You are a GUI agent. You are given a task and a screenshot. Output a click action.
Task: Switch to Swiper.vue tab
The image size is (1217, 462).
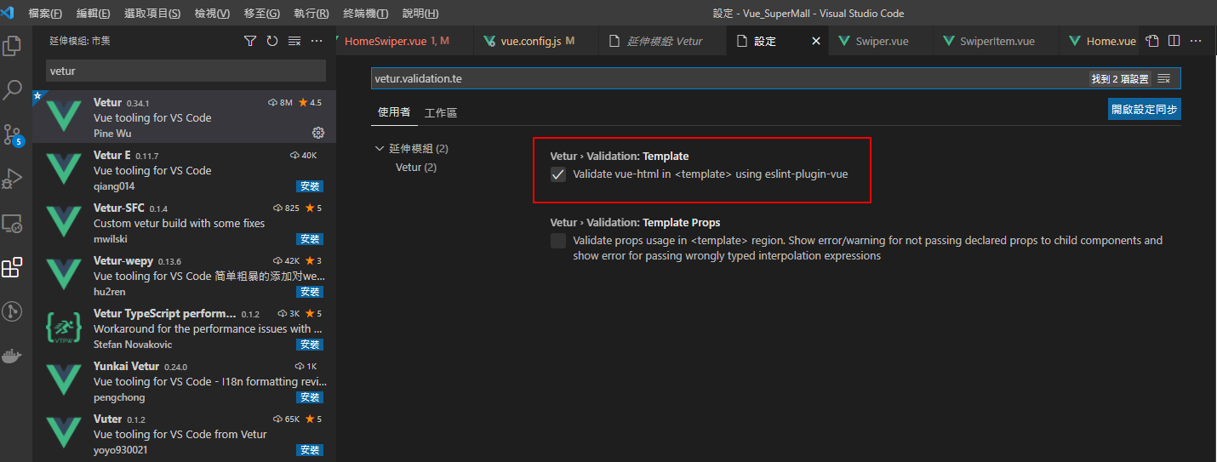[x=880, y=41]
